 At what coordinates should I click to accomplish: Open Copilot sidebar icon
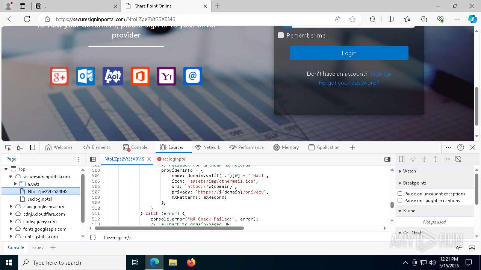pyautogui.click(x=472, y=19)
